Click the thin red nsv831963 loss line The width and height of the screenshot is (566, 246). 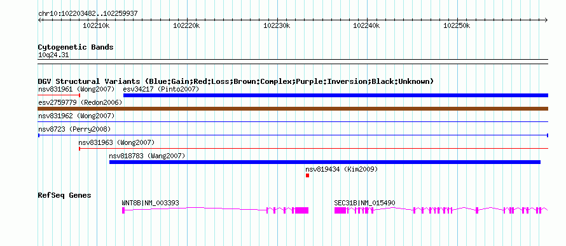314,149
